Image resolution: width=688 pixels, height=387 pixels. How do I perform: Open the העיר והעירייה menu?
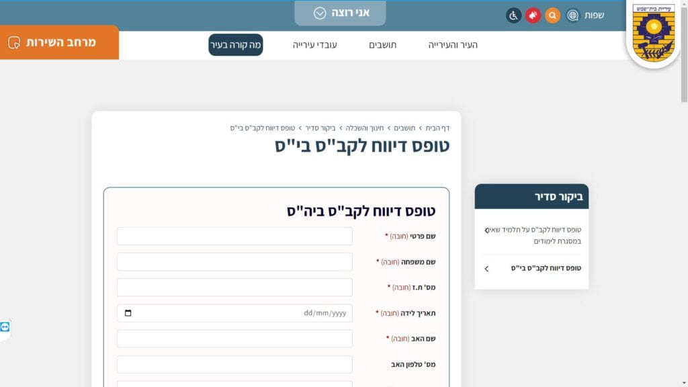[453, 45]
